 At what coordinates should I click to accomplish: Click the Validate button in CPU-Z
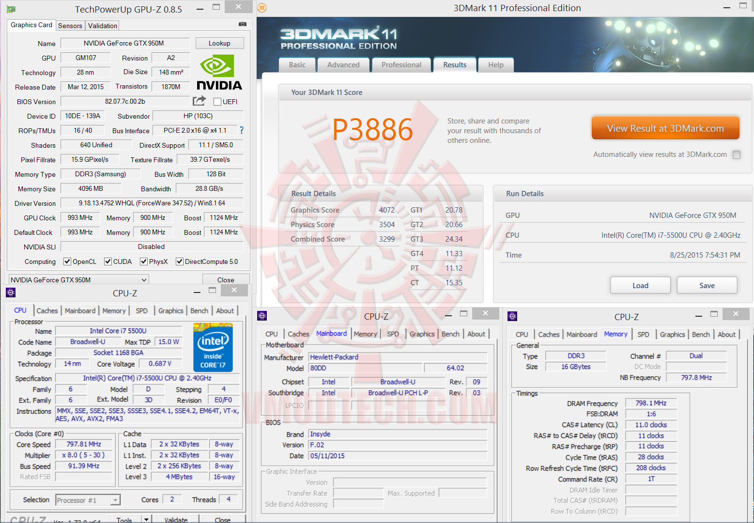click(x=176, y=519)
